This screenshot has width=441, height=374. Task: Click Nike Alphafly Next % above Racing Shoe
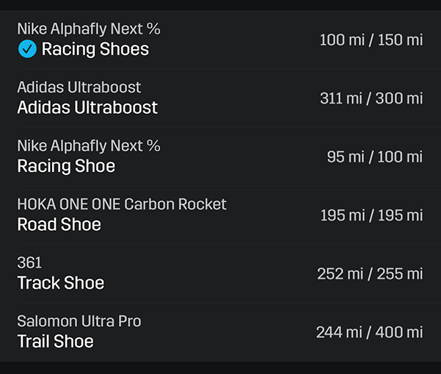point(89,145)
